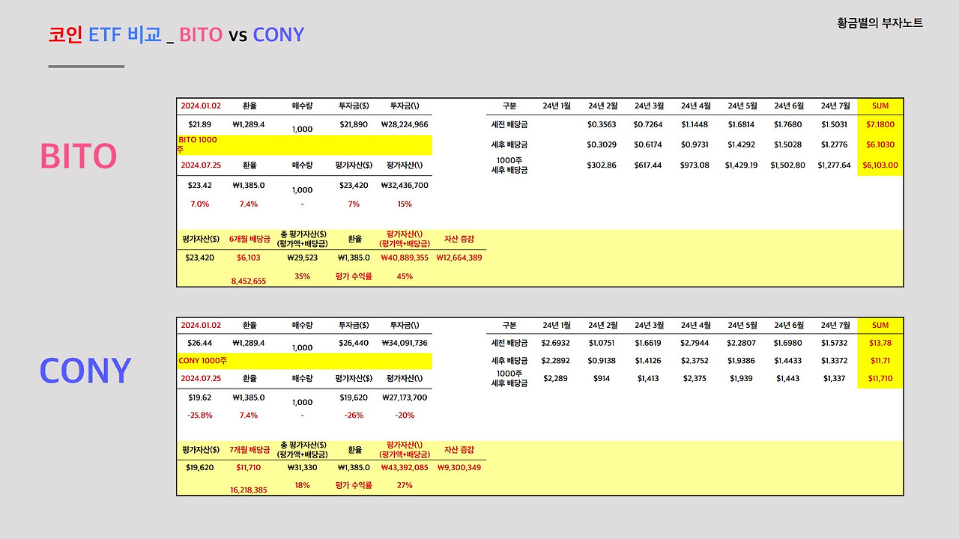Viewport: 959px width, 539px height.
Task: Select the ₩12,664,389 asset gain value
Action: pos(461,257)
